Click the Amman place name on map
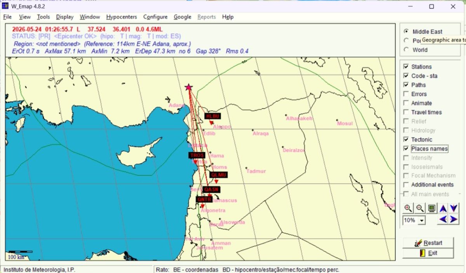The width and height of the screenshot is (466, 273). click(221, 243)
